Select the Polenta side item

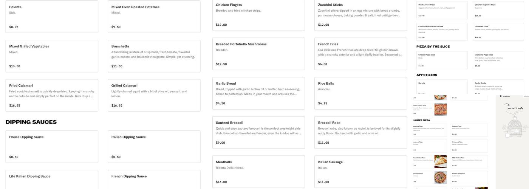point(52,17)
